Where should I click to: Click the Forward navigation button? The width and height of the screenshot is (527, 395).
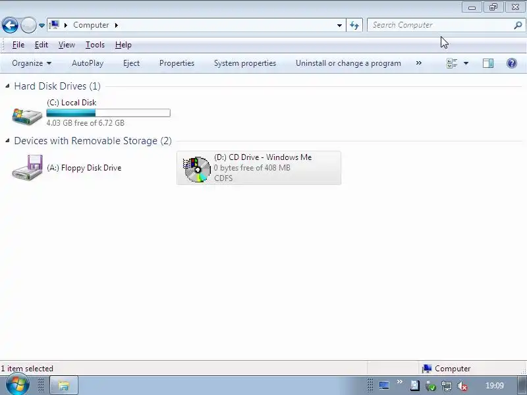click(x=28, y=25)
